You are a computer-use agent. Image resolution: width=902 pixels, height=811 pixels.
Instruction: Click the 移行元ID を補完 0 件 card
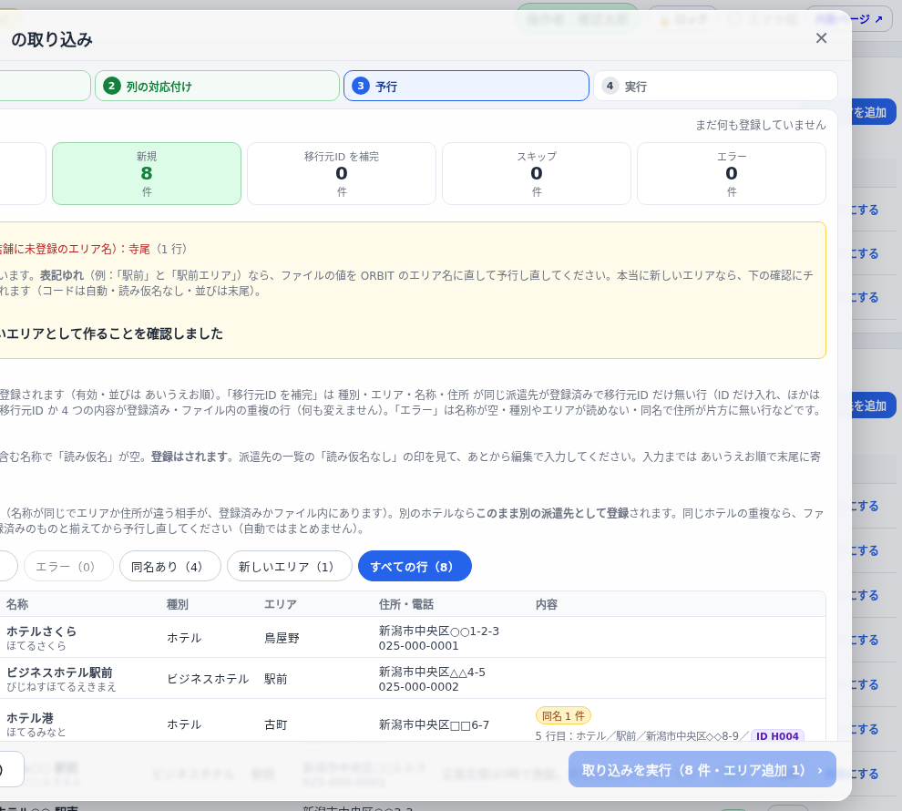tap(342, 173)
